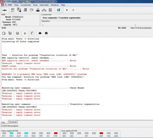Click the start test play arrow

67,10
